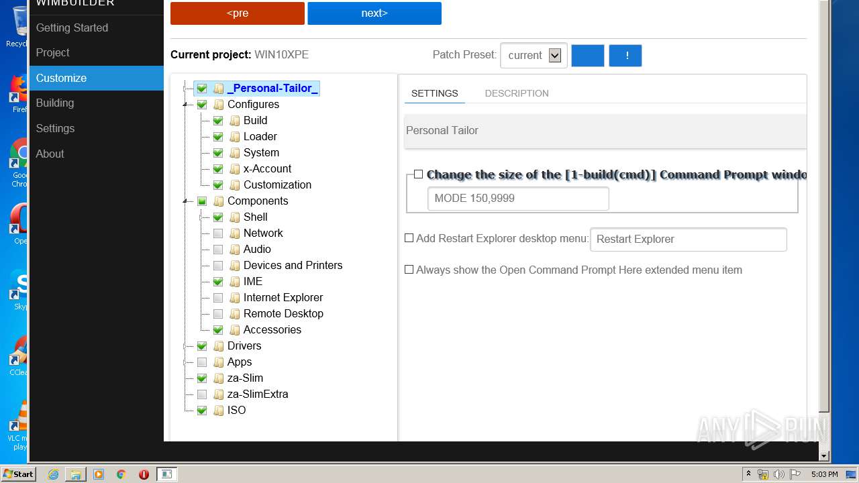
Task: Click the folder icon beside Network
Action: coord(234,233)
